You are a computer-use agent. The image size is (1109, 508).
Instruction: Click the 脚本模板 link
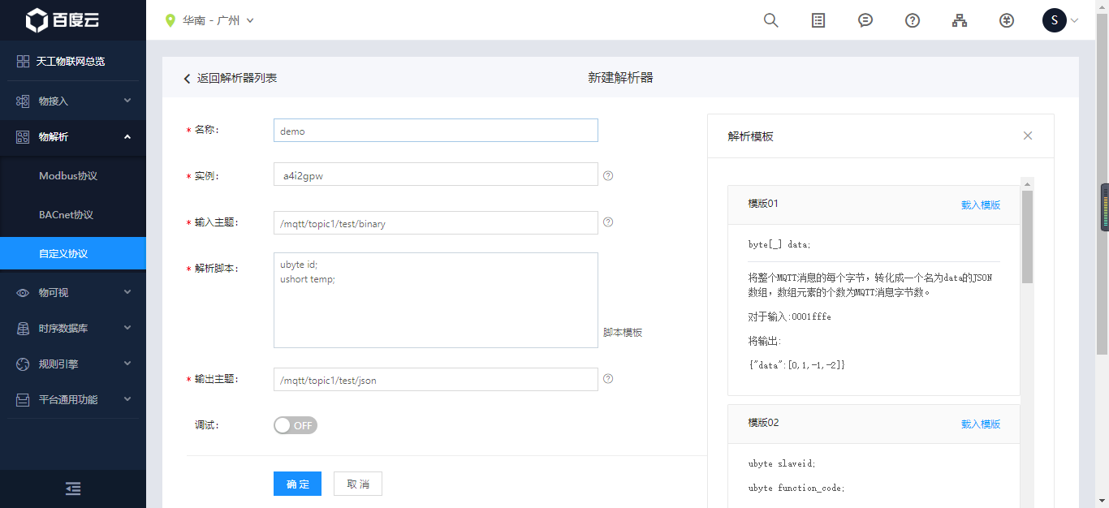[x=623, y=333]
